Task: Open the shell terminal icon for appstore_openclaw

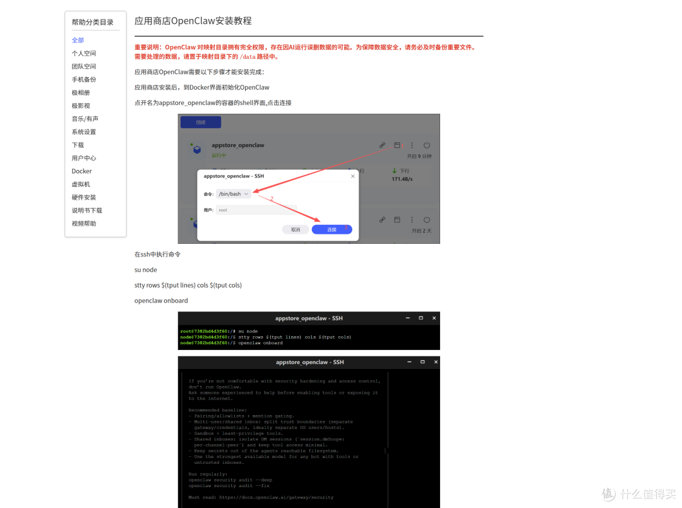Action: point(397,145)
